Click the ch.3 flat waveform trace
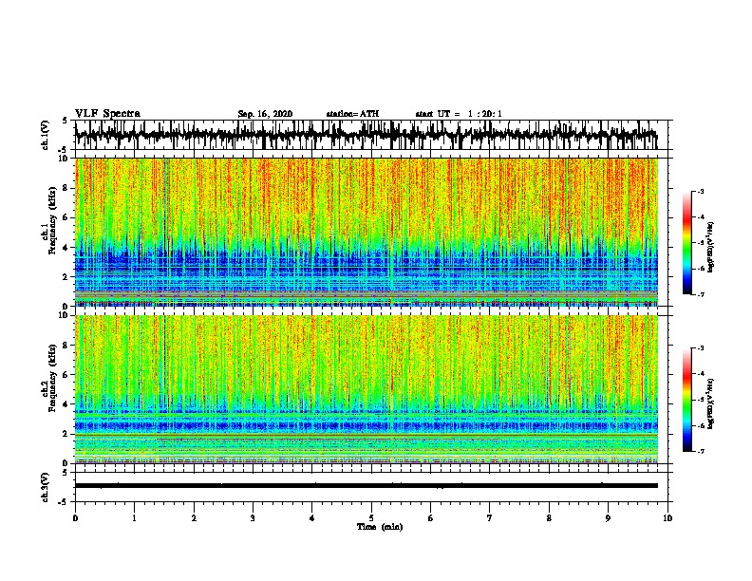752x581 pixels. coord(367,486)
